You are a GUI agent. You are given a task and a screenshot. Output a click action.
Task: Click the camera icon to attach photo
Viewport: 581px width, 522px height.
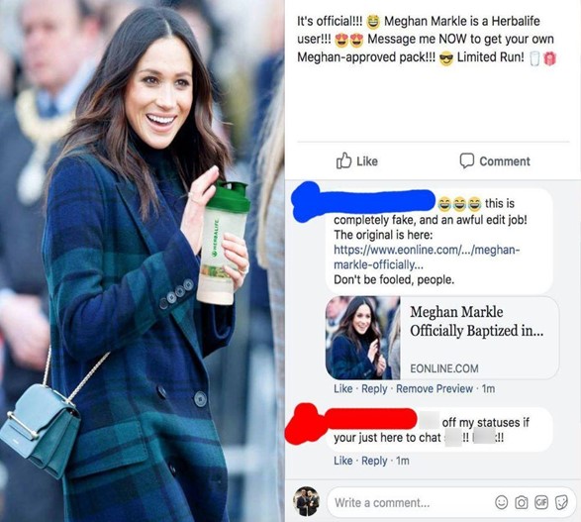[522, 502]
